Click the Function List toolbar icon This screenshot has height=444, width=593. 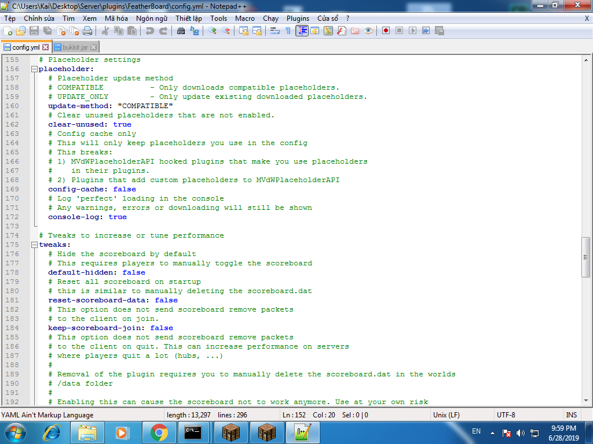(342, 31)
